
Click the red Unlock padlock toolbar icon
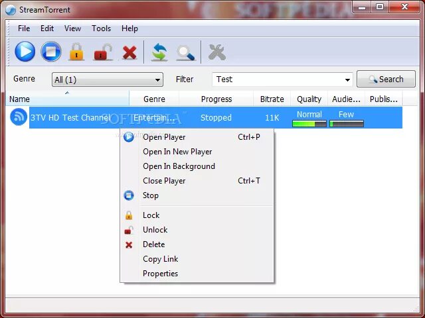tap(103, 52)
